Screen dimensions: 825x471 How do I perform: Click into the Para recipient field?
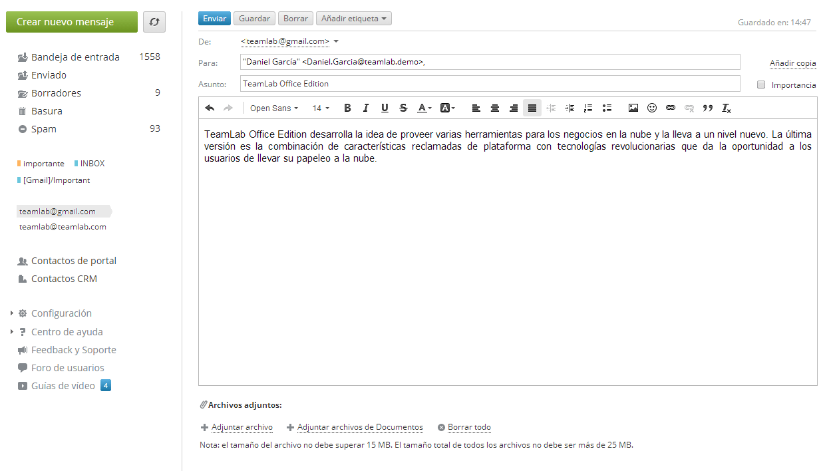(x=490, y=62)
